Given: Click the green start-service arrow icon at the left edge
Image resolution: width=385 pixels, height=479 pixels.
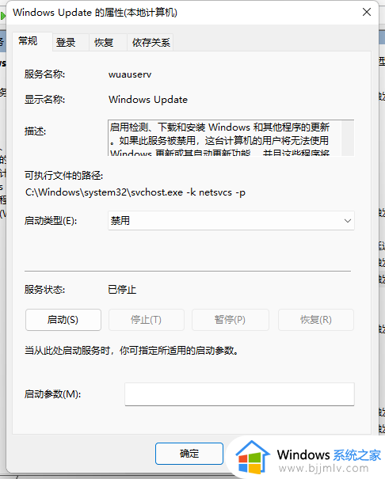Looking at the screenshot, I should 2,16.
